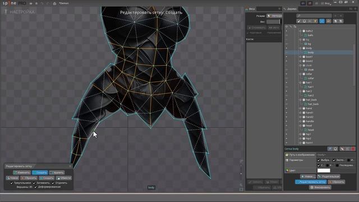The width and height of the screenshot is (359, 202).
Task: Select the highlighted body mesh in tree
Action: (x=311, y=52)
